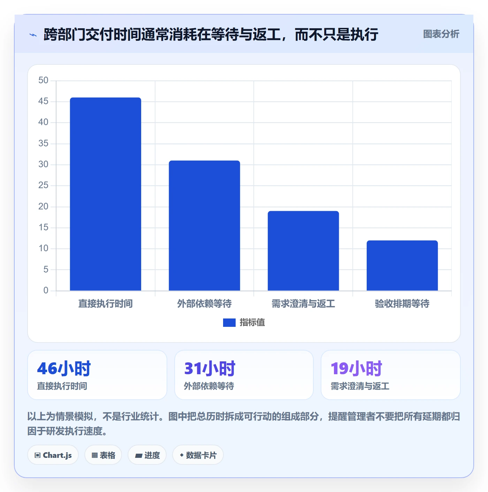Toggle the 指标值 legend color swatch
This screenshot has width=488, height=492.
pos(229,323)
